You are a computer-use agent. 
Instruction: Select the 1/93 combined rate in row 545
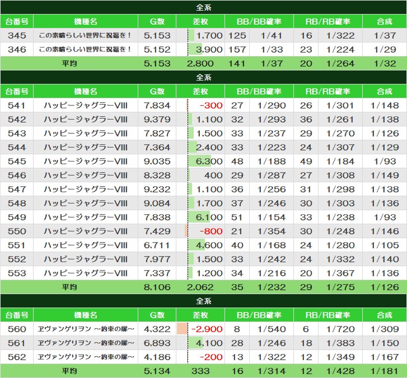(385, 161)
